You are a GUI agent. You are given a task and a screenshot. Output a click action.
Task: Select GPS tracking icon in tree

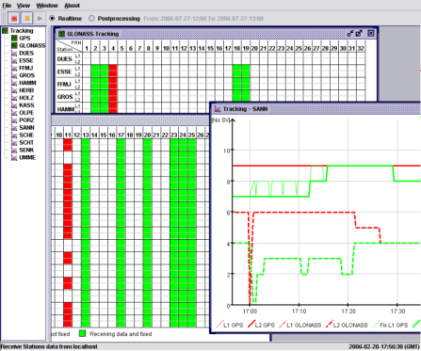(14, 38)
